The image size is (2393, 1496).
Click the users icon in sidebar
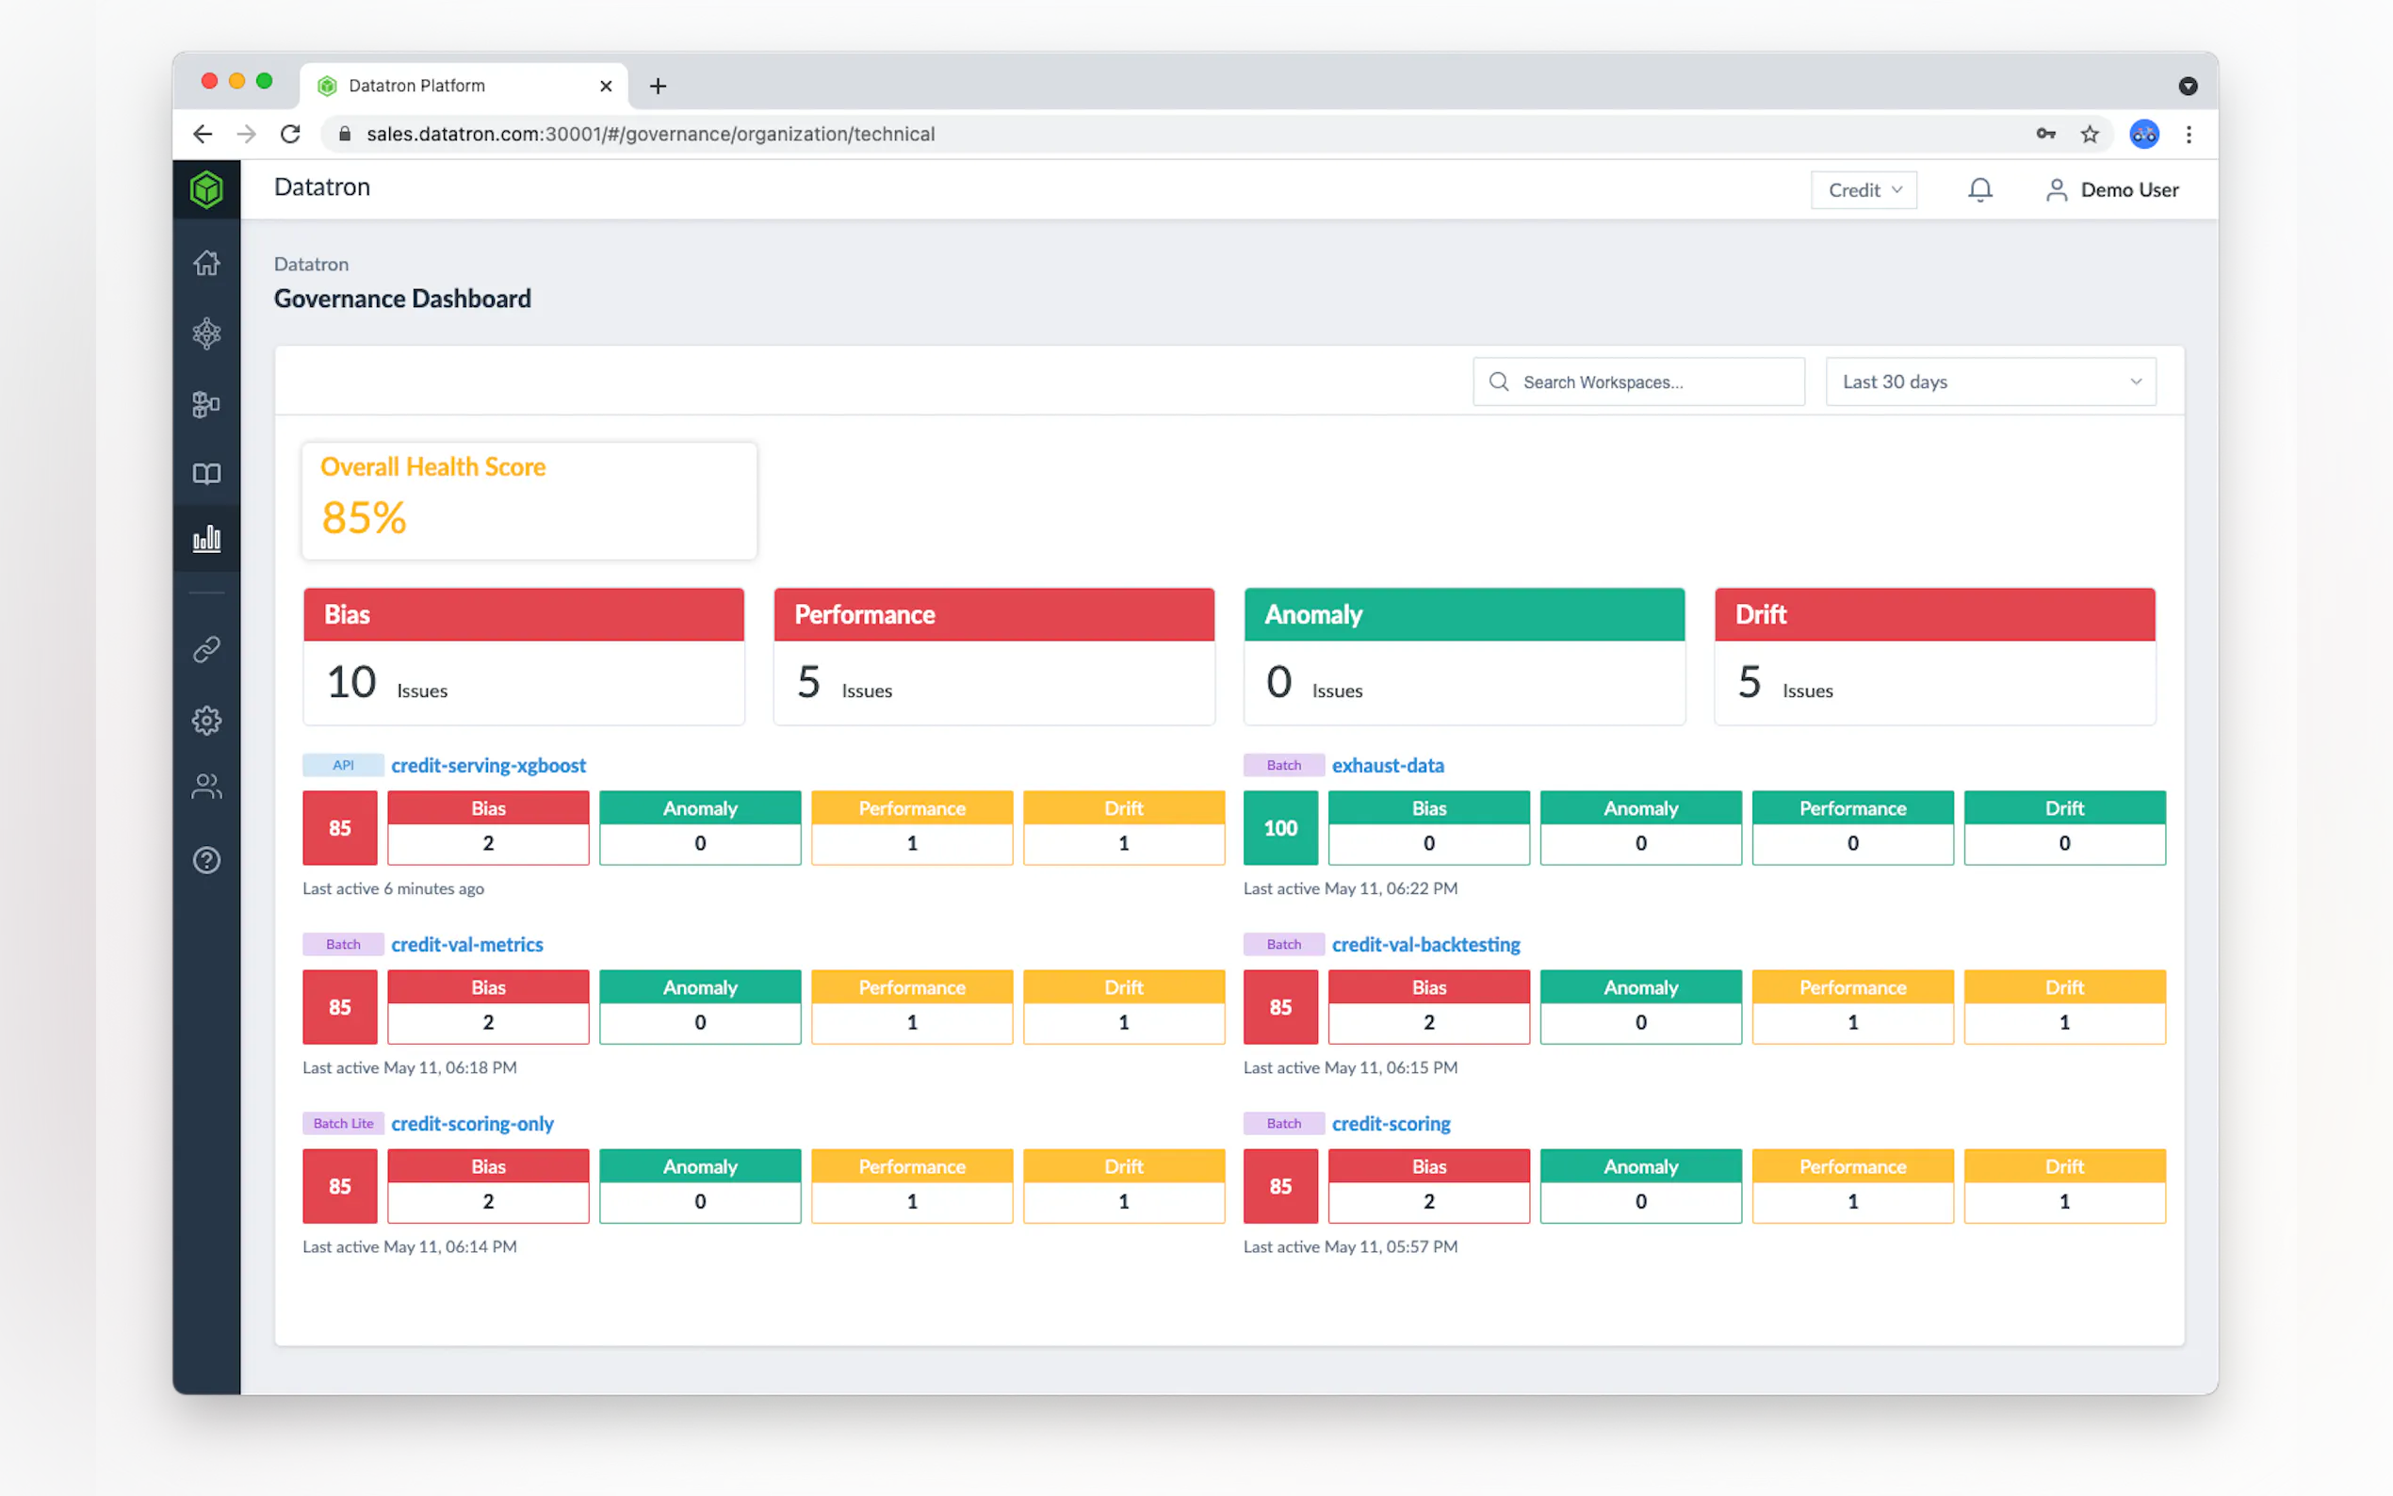(x=205, y=788)
